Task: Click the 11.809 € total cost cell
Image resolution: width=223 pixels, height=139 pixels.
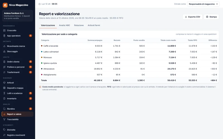Action: [171, 46]
